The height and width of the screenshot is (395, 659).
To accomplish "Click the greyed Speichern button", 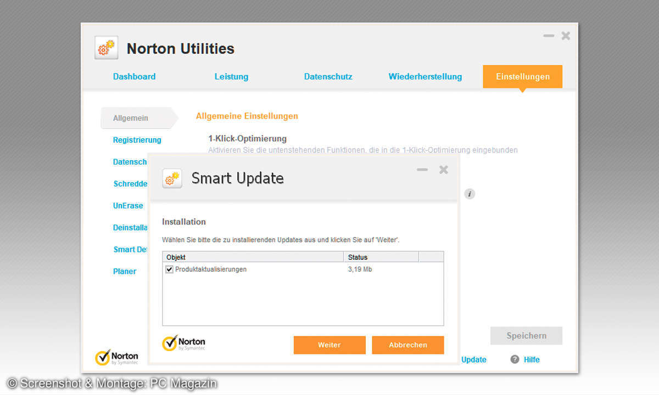I will [526, 336].
